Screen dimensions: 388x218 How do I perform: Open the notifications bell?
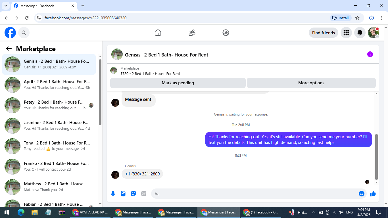click(360, 33)
